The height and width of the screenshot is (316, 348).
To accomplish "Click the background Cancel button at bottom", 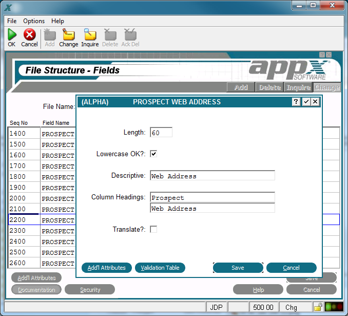I will [312, 290].
